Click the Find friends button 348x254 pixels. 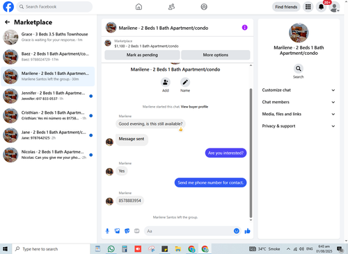[x=286, y=7]
